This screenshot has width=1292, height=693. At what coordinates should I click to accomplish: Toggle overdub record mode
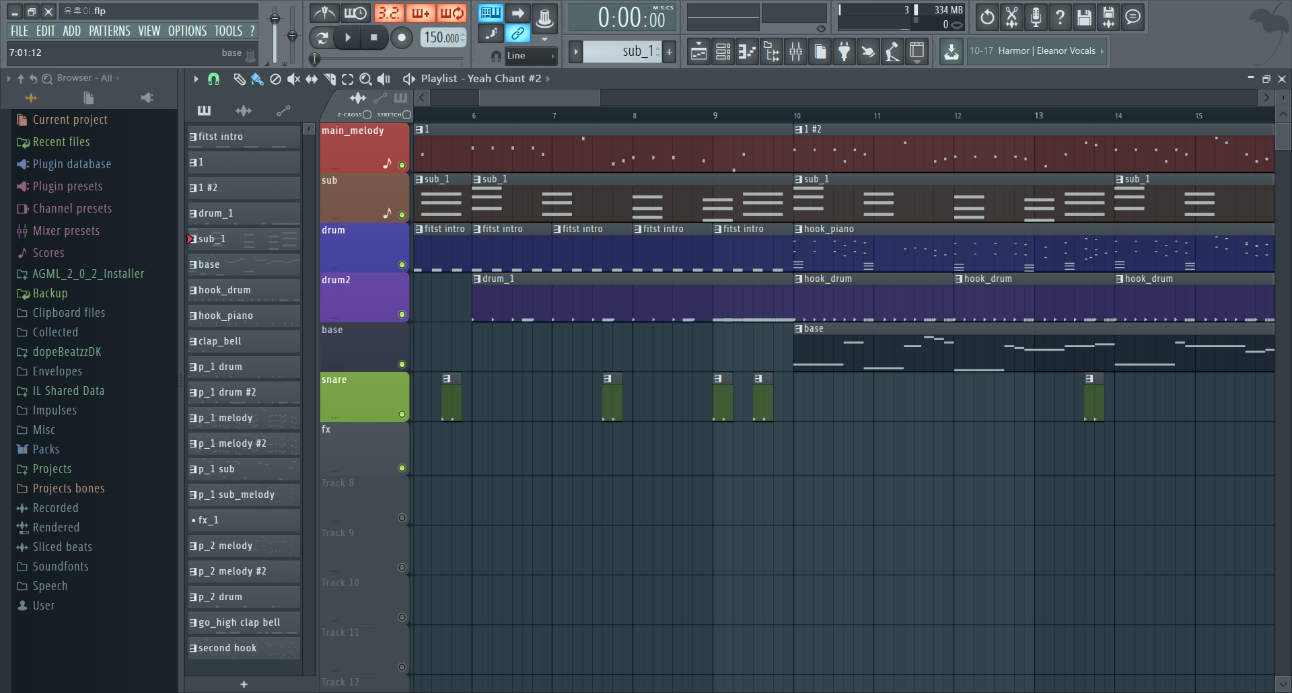pyautogui.click(x=420, y=13)
